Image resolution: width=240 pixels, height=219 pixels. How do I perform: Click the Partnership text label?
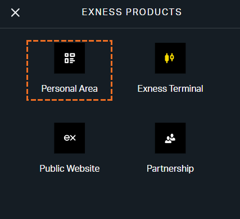(x=170, y=168)
